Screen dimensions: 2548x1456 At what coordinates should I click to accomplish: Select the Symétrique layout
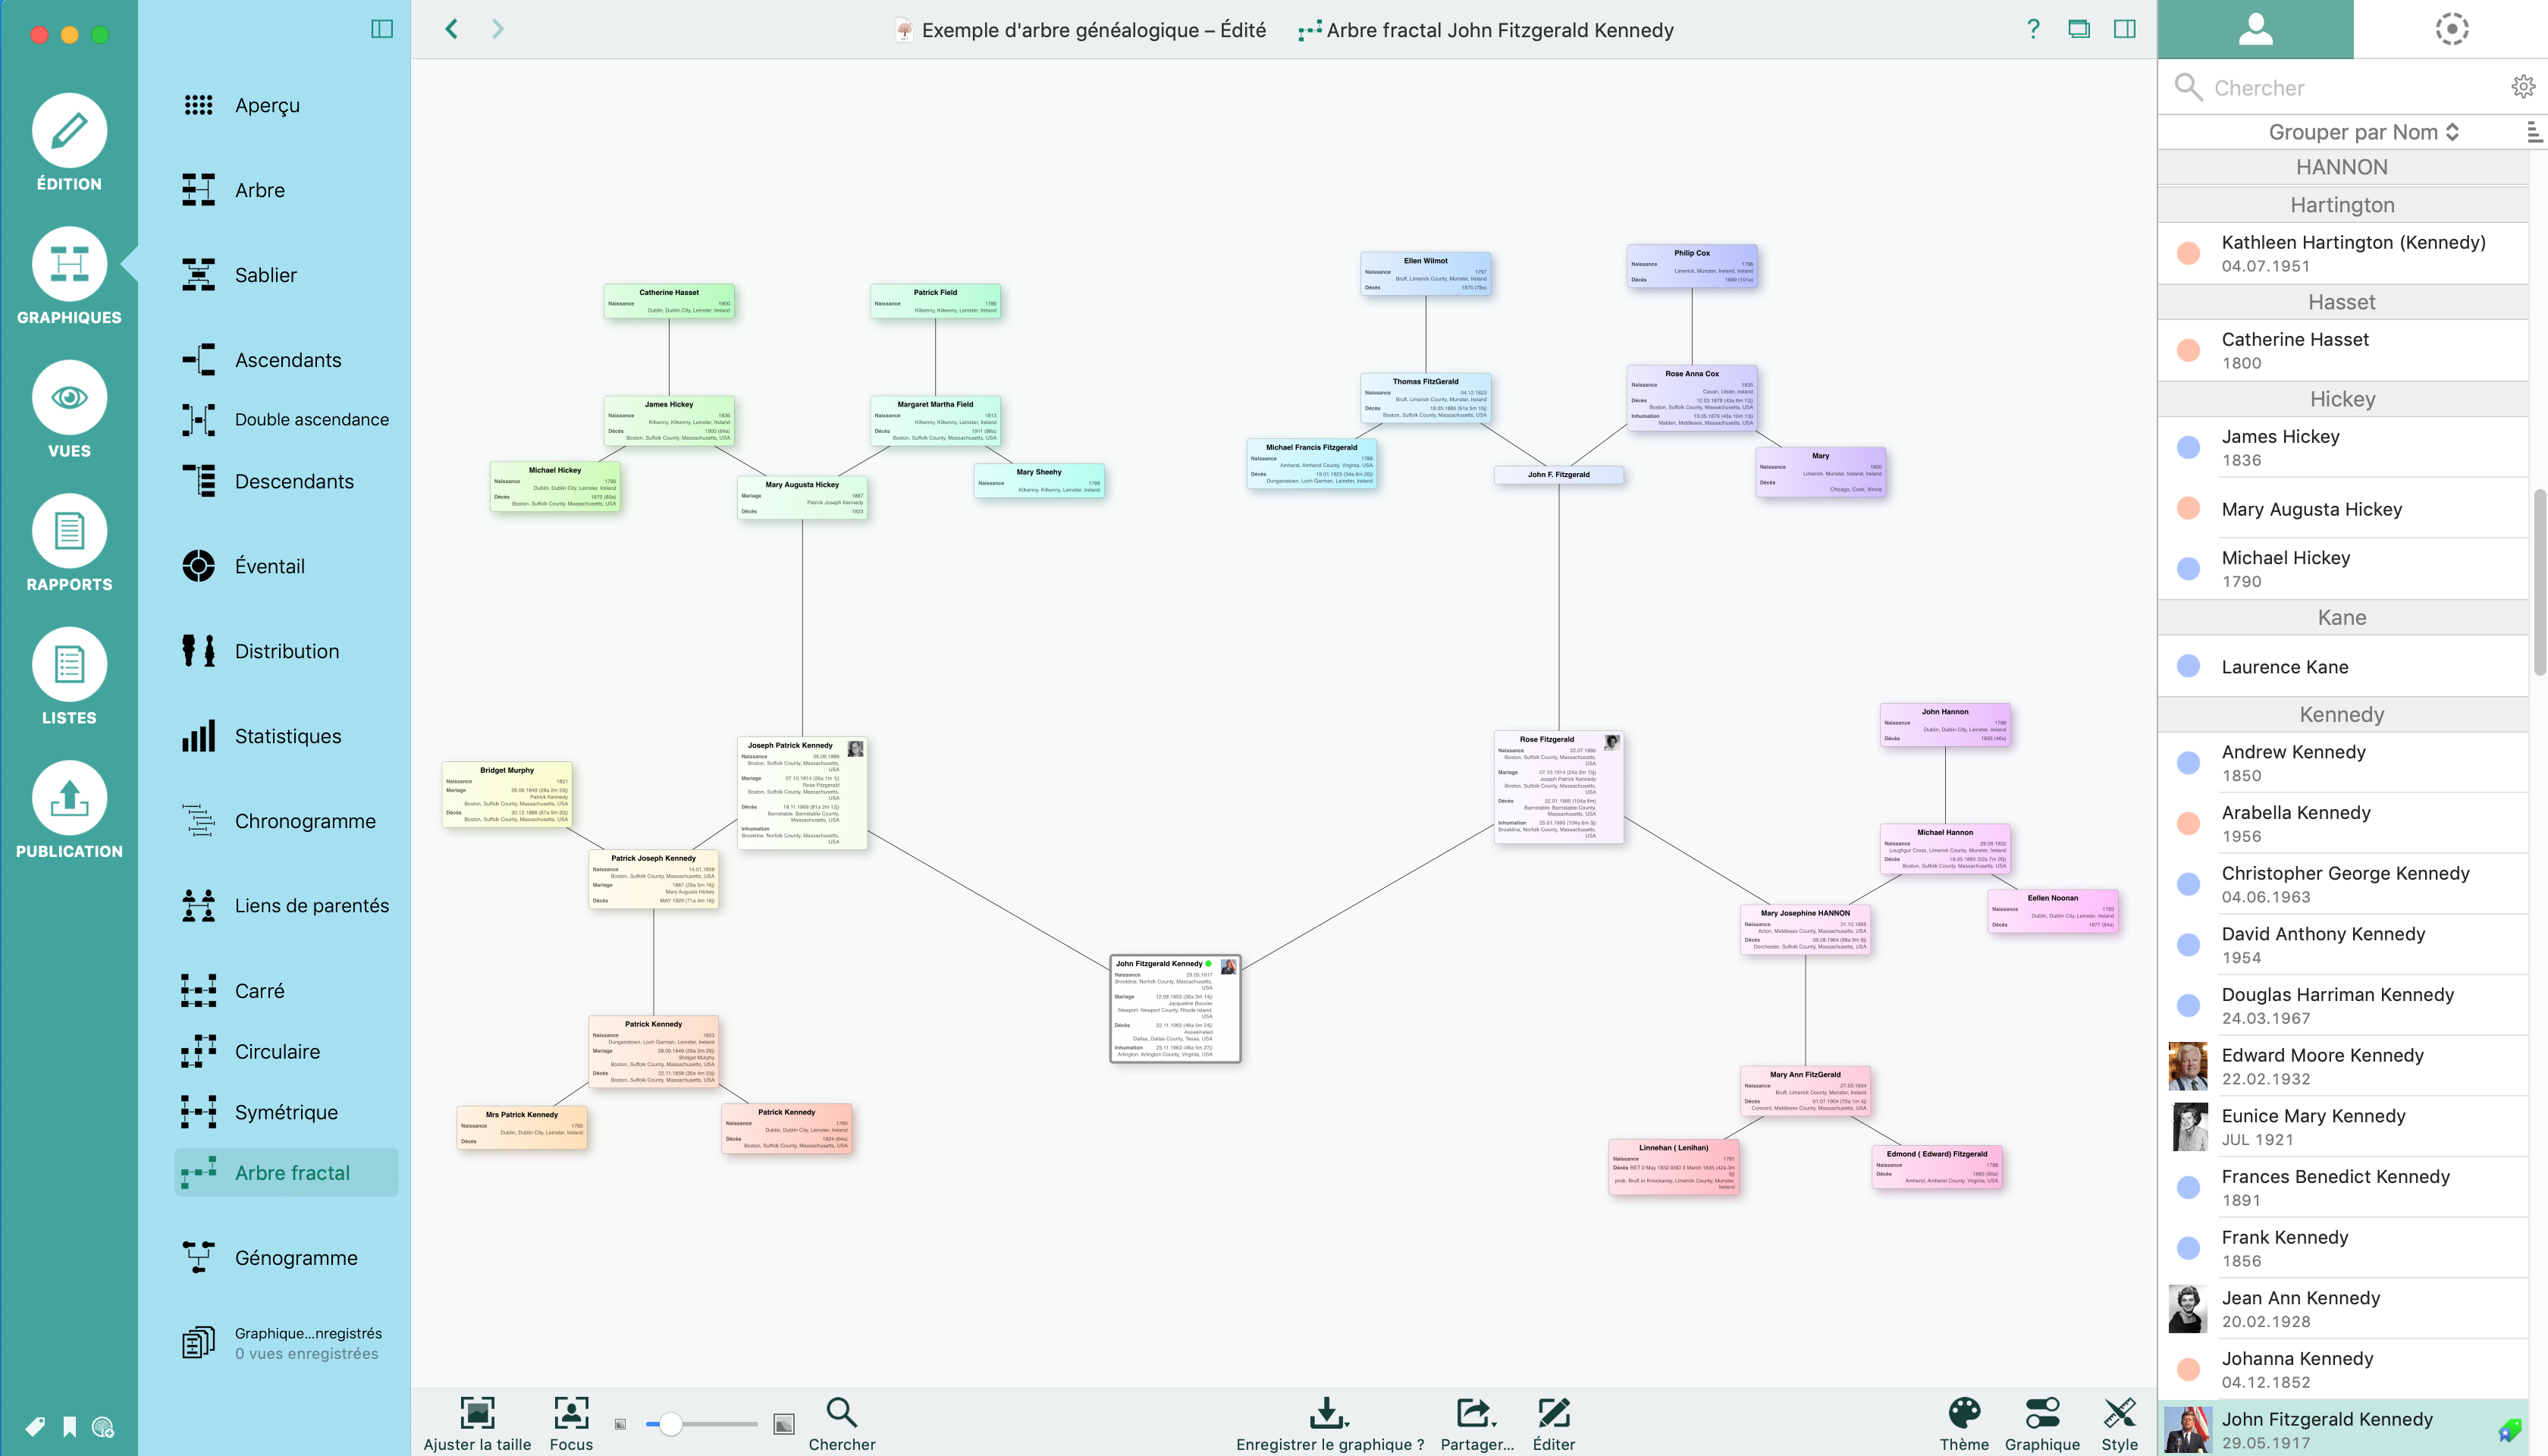(286, 1112)
